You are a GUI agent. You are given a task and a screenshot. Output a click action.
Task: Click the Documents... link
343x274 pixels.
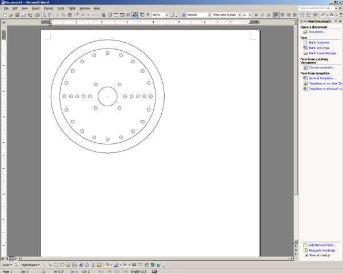pyautogui.click(x=318, y=32)
